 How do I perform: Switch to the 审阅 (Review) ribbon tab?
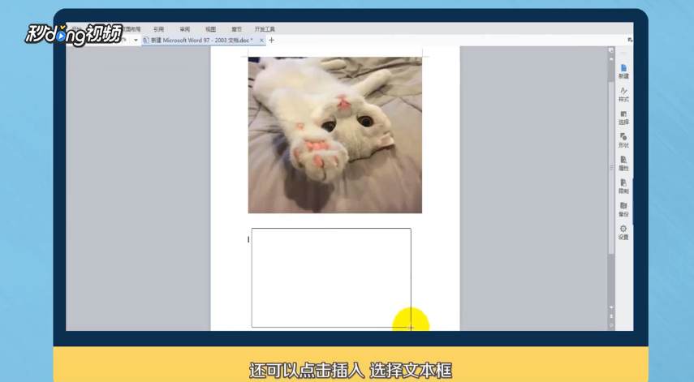point(184,29)
